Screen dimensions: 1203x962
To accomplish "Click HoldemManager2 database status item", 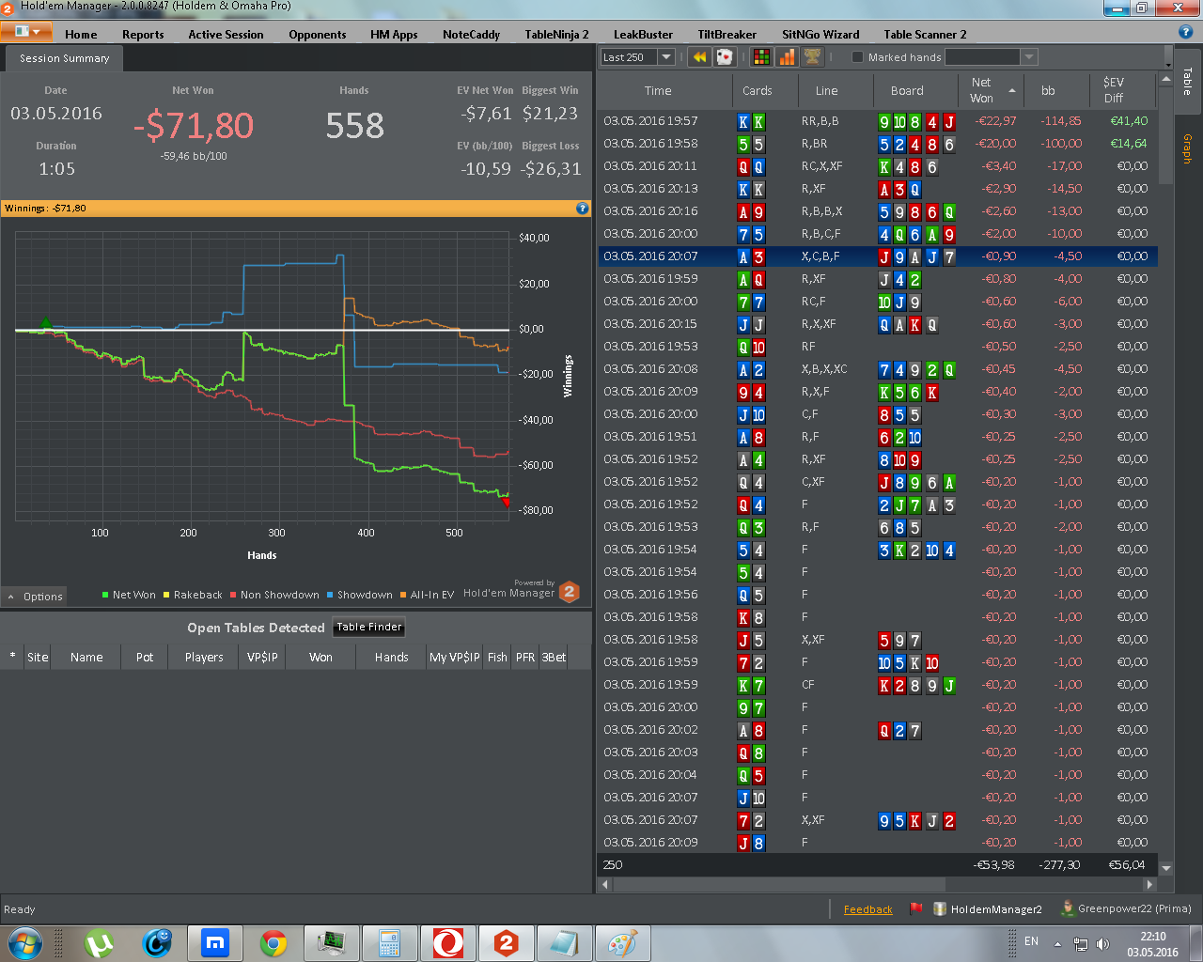I will point(988,908).
